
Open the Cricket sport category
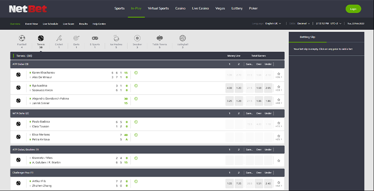(59, 38)
